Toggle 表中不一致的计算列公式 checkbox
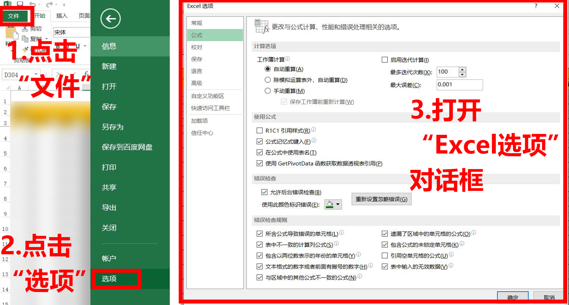The width and height of the screenshot is (569, 305). (260, 245)
